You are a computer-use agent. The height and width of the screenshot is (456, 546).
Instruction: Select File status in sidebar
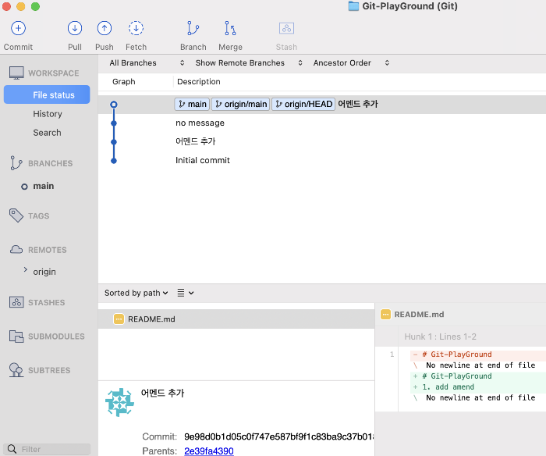47,94
